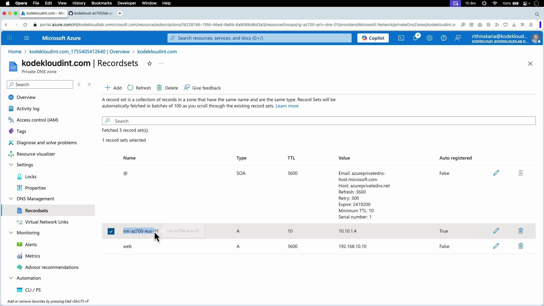Collapse the Automation section
544x306 pixels.
[x=11, y=278]
